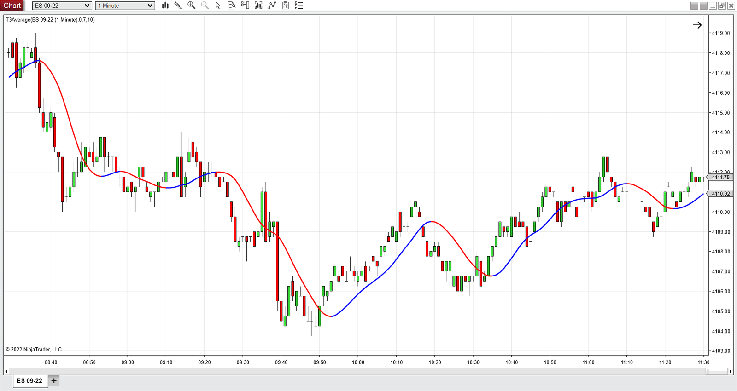Image resolution: width=737 pixels, height=391 pixels.
Task: Open the Data Box icon
Action: pyautogui.click(x=232, y=6)
